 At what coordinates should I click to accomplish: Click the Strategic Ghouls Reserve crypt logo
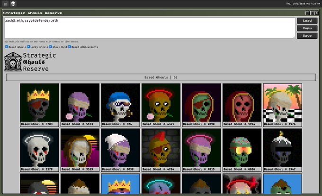tap(13, 62)
